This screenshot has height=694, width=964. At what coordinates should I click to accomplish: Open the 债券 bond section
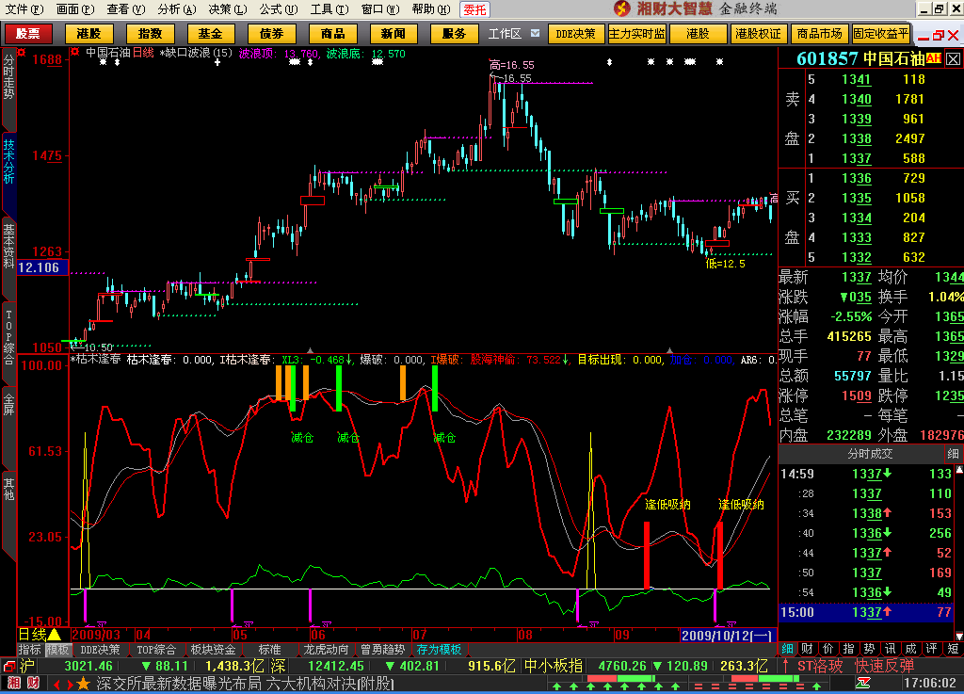[x=272, y=34]
